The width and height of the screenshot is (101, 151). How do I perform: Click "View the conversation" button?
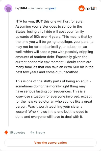pos(50,143)
